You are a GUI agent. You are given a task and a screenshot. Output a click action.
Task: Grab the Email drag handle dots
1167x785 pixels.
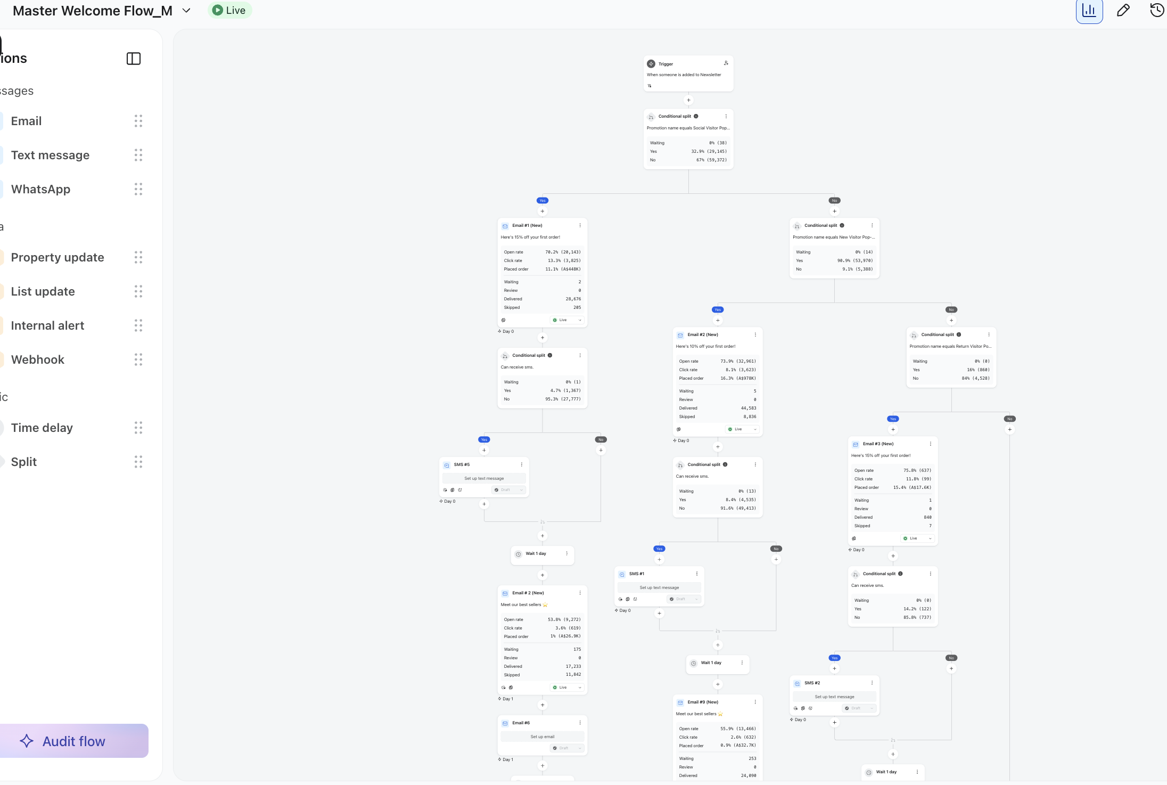coord(138,121)
